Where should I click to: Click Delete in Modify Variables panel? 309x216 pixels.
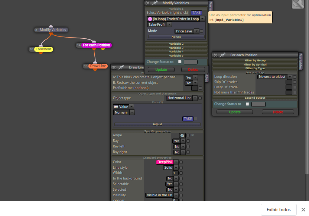(193, 70)
